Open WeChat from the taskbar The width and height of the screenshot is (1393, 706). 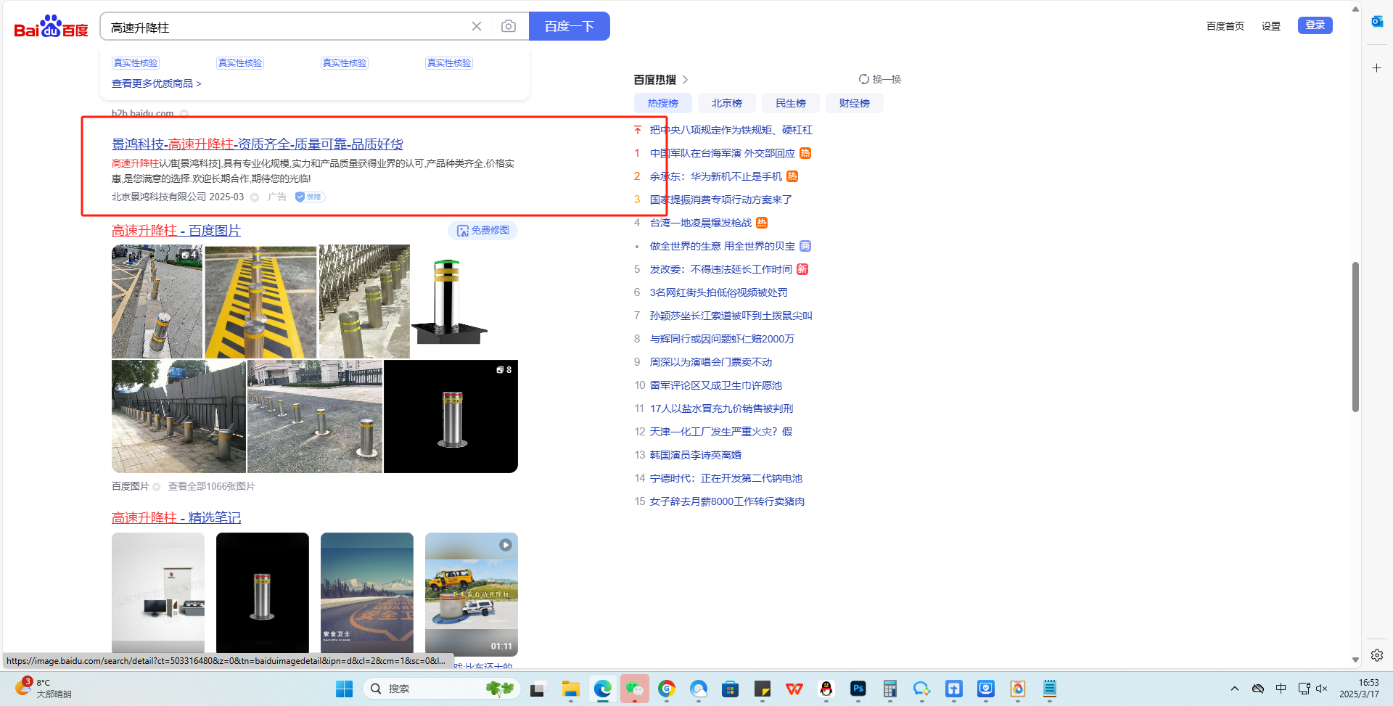(x=635, y=689)
